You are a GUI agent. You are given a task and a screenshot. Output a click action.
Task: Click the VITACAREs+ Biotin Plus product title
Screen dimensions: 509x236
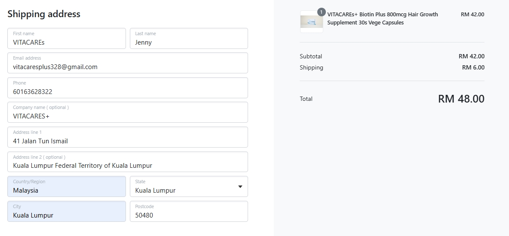(x=383, y=18)
